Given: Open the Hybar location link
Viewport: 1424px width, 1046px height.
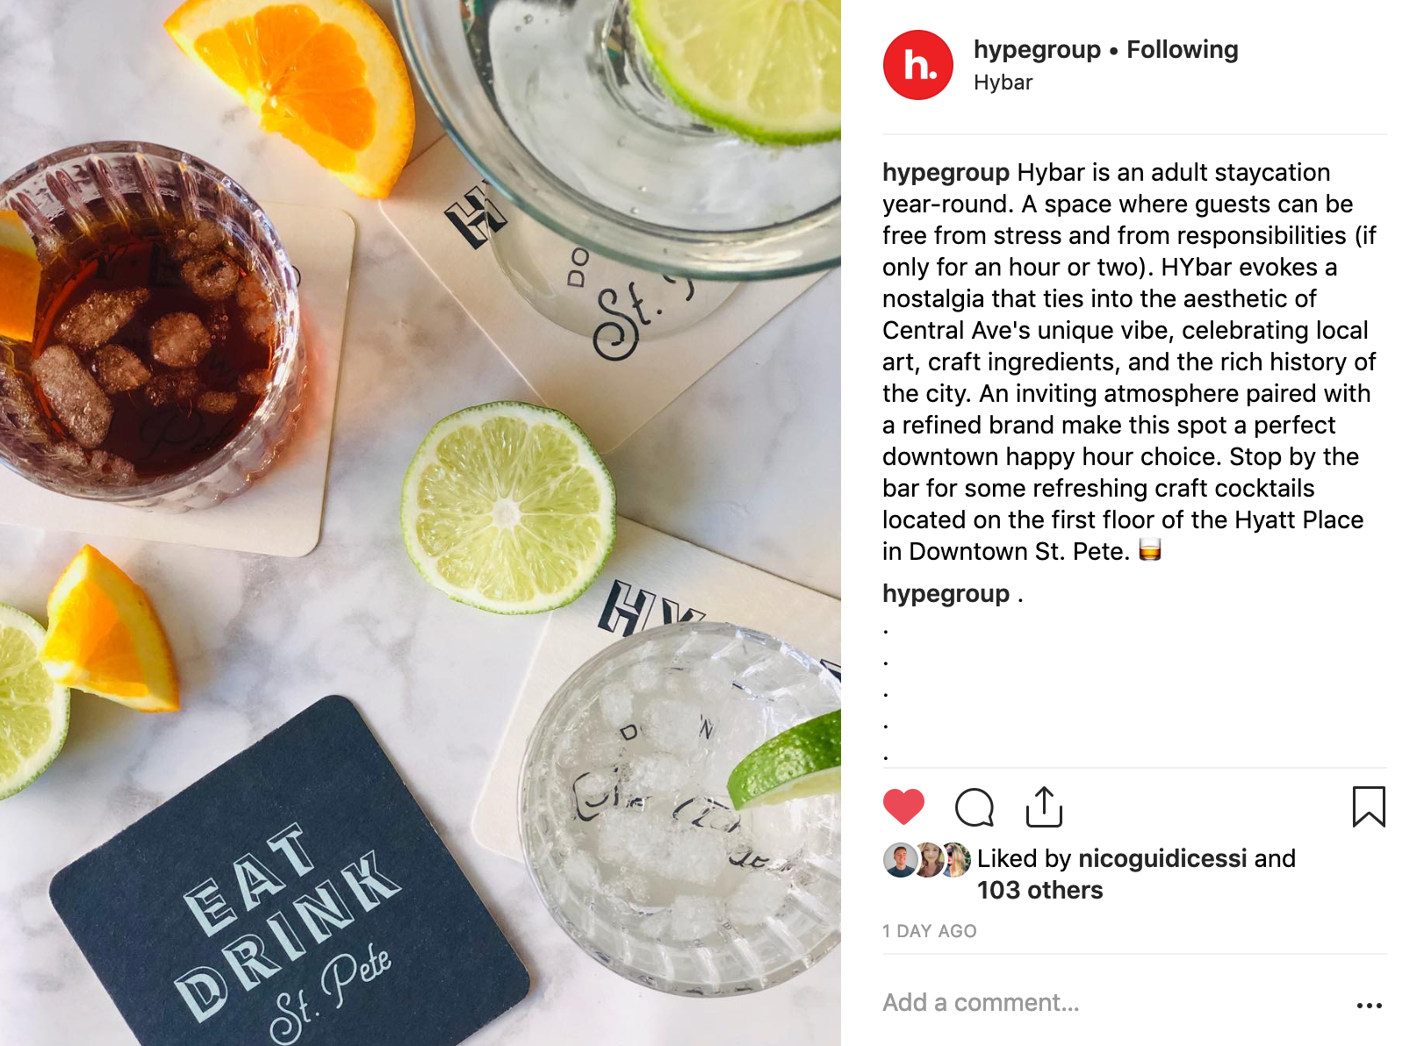Looking at the screenshot, I should tap(1003, 82).
